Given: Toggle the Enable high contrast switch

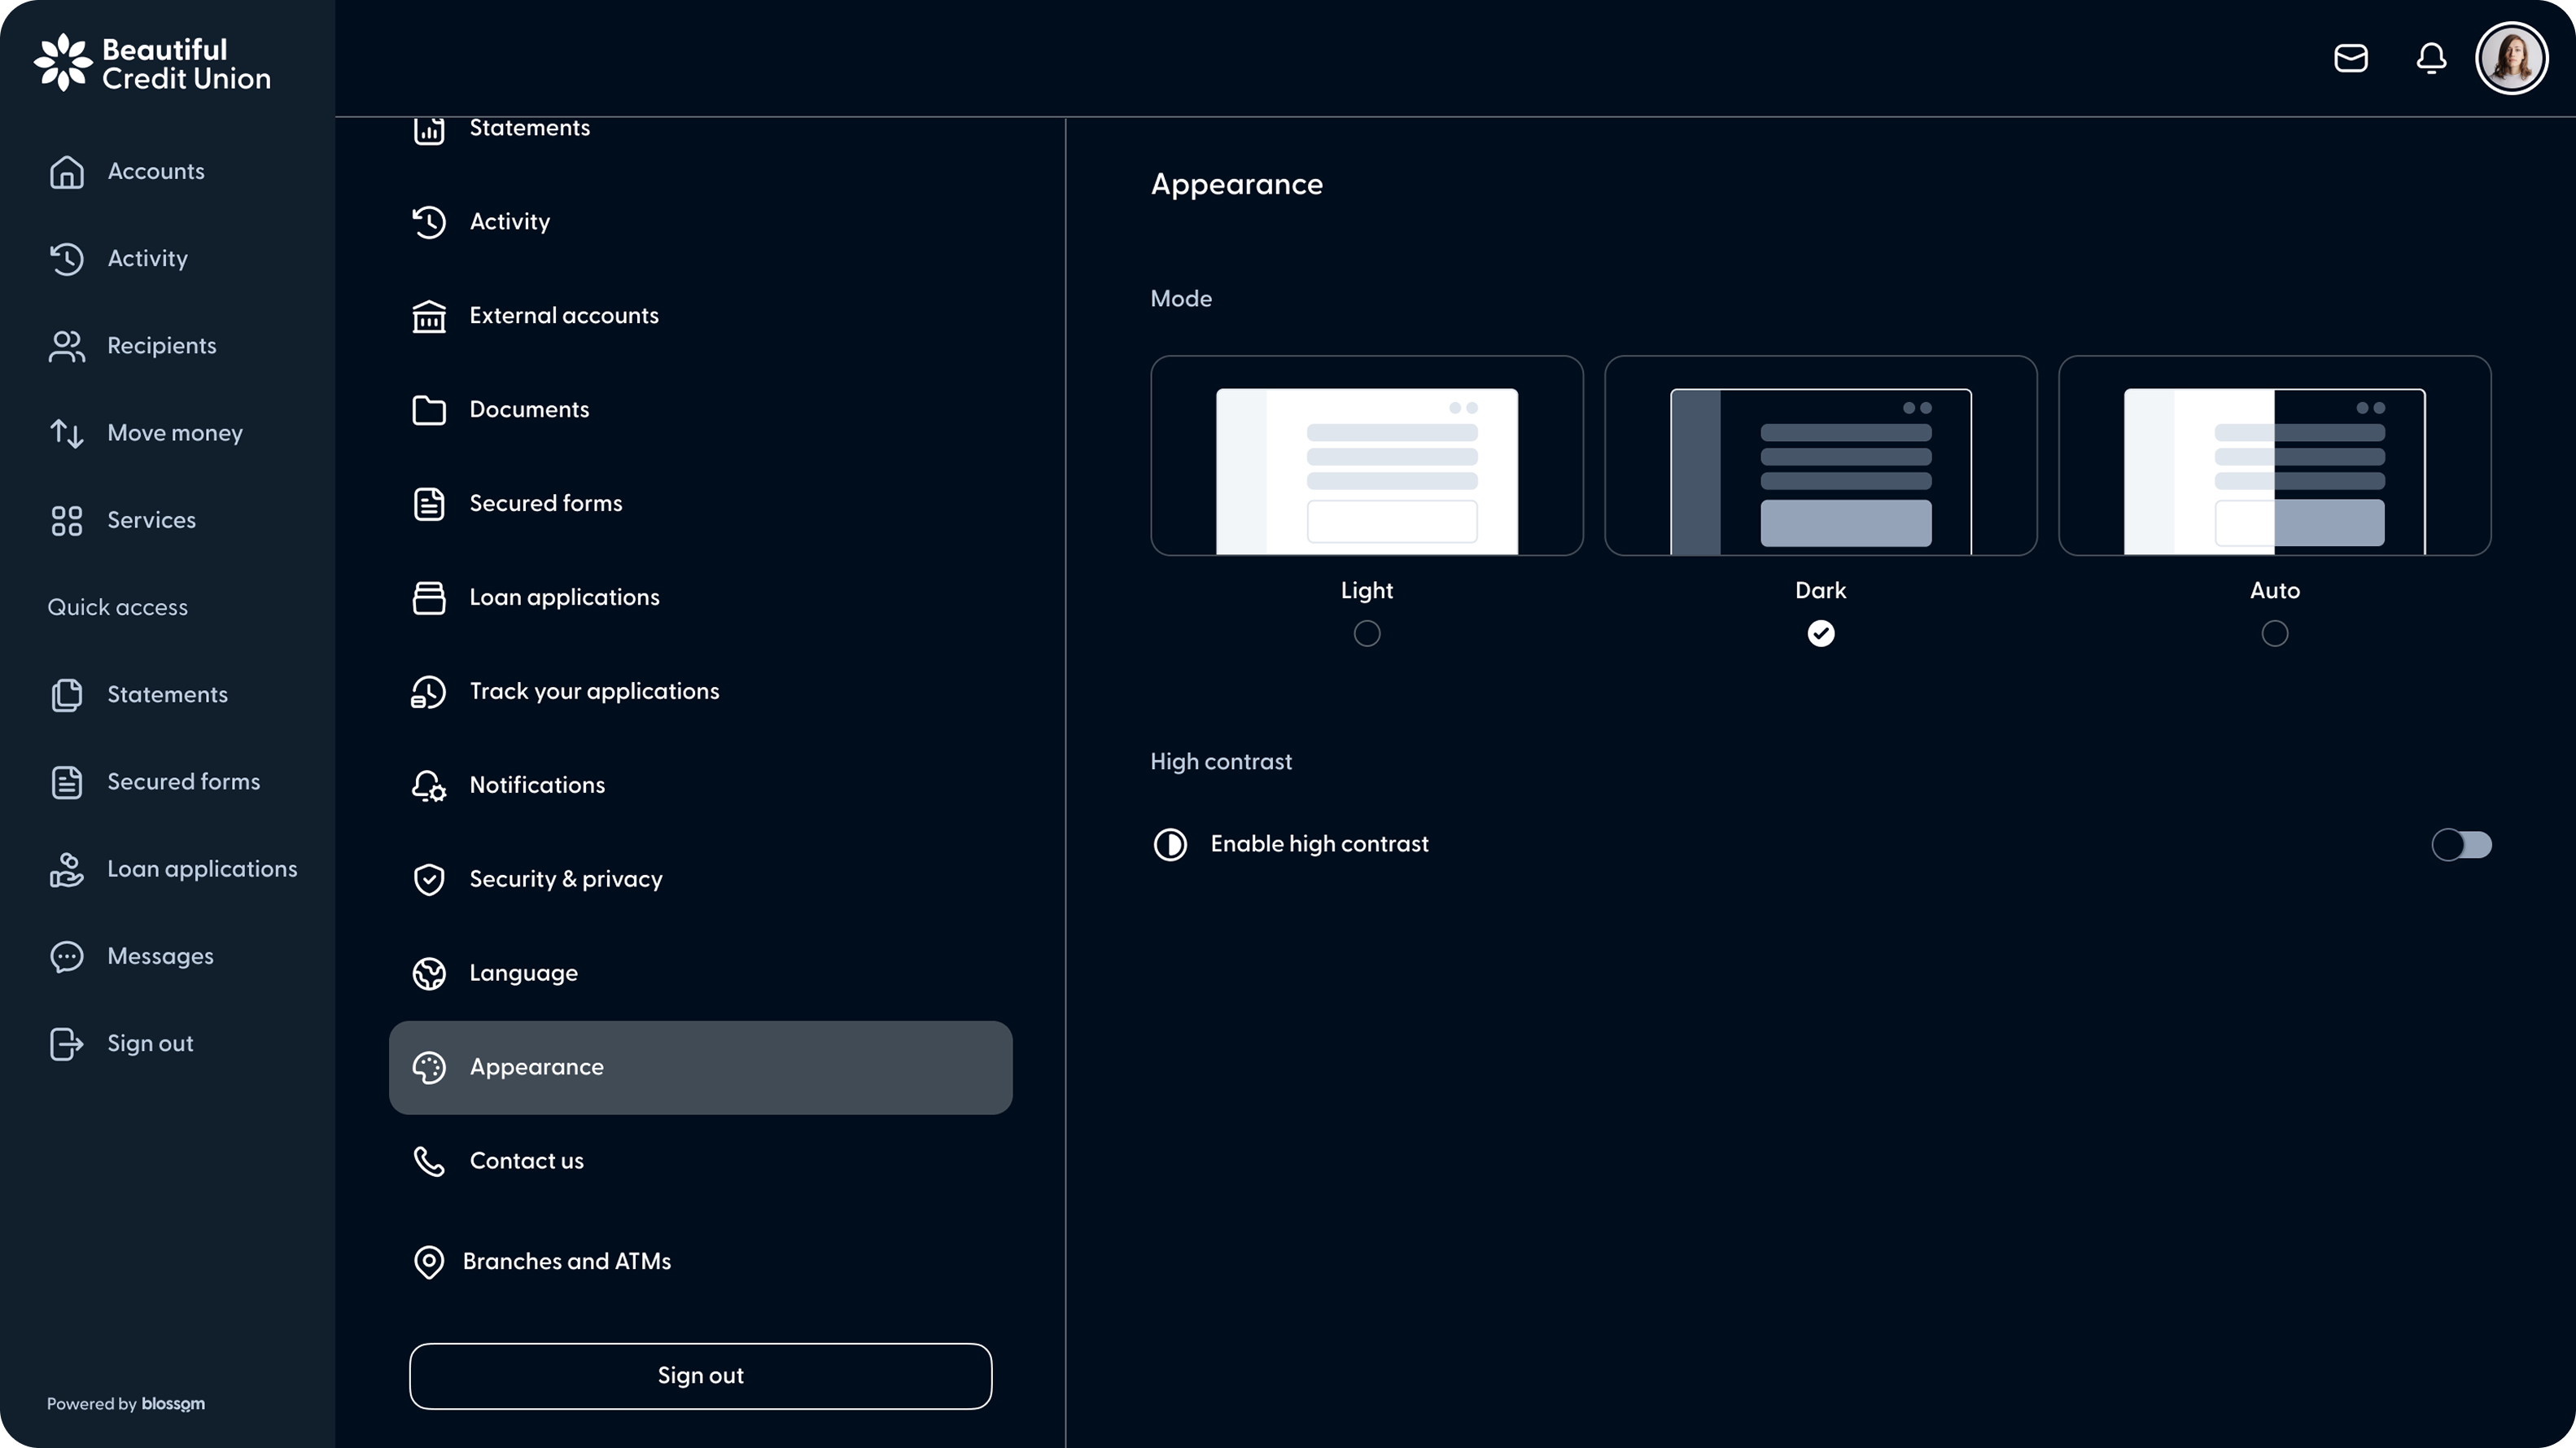Looking at the screenshot, I should [x=2461, y=845].
